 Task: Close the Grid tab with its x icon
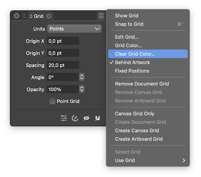(49, 16)
